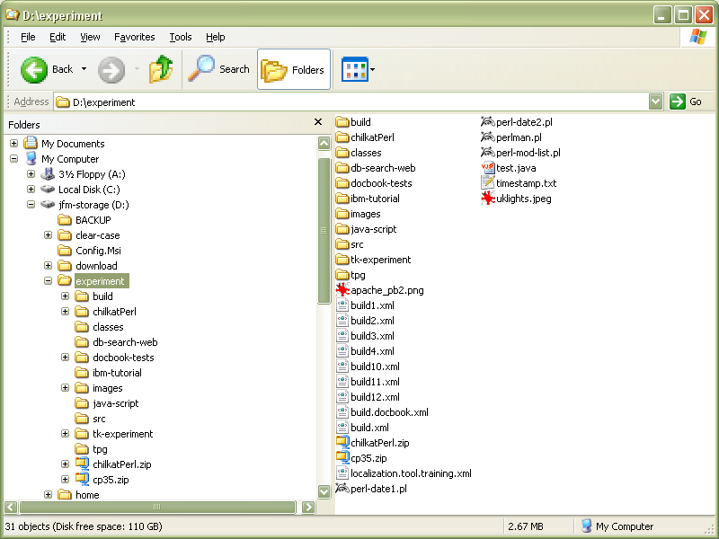
Task: Select the perl-date2.pl script file
Action: (x=488, y=122)
